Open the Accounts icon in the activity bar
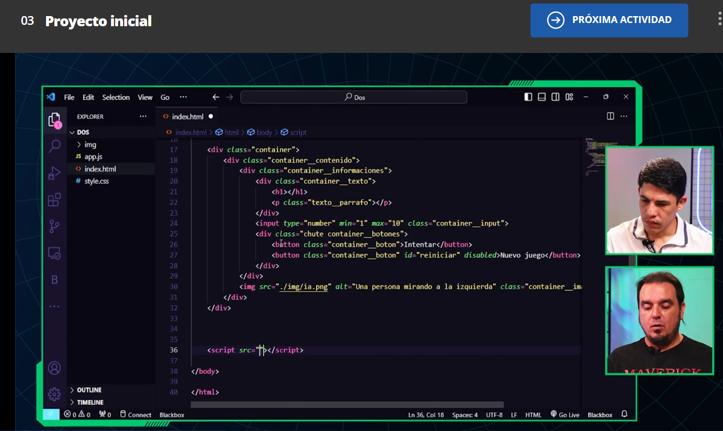The height and width of the screenshot is (431, 723). tap(54, 368)
